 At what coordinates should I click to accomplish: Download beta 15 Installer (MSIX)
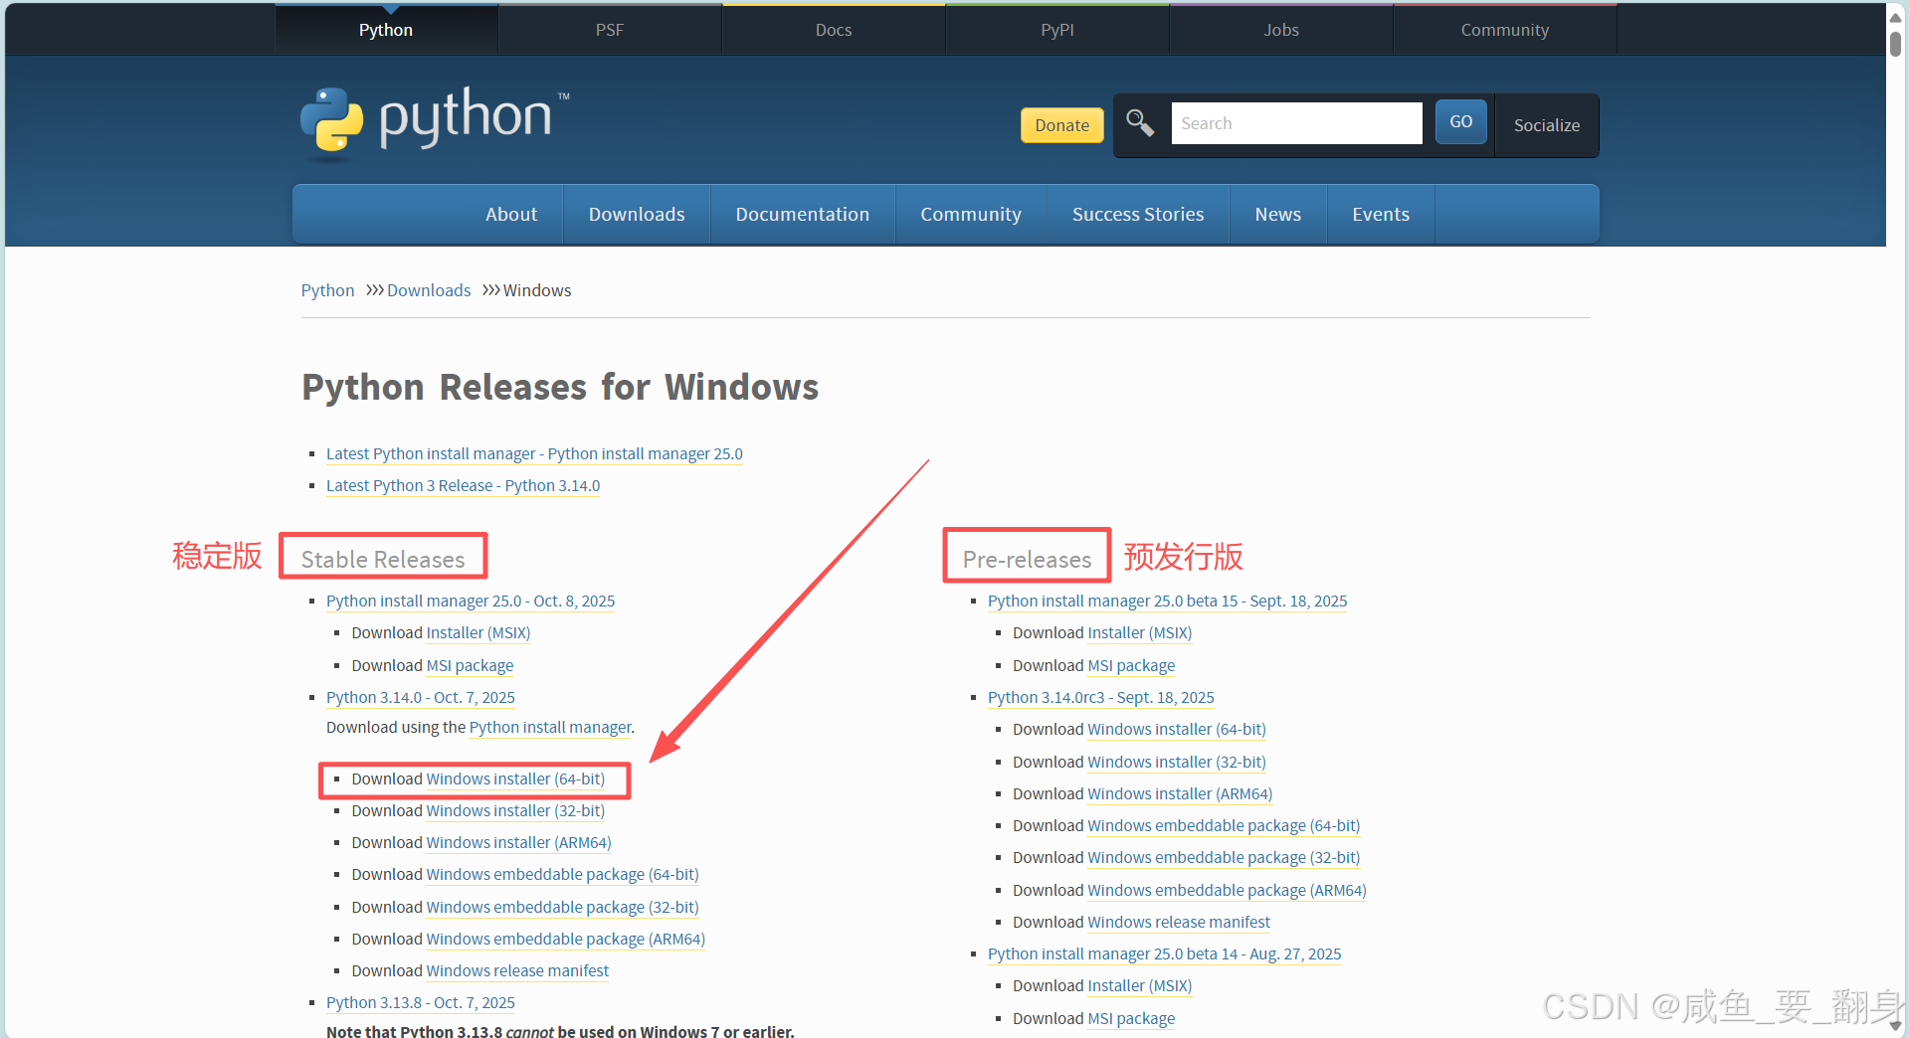pos(1140,632)
